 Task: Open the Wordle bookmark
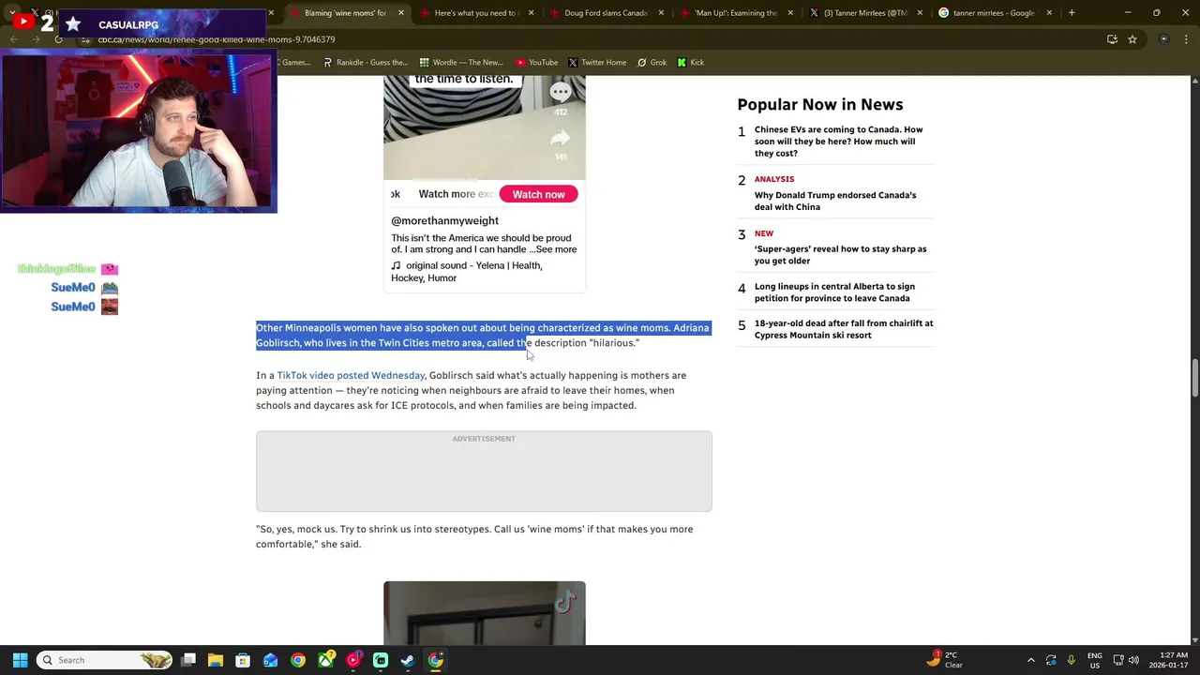click(461, 63)
